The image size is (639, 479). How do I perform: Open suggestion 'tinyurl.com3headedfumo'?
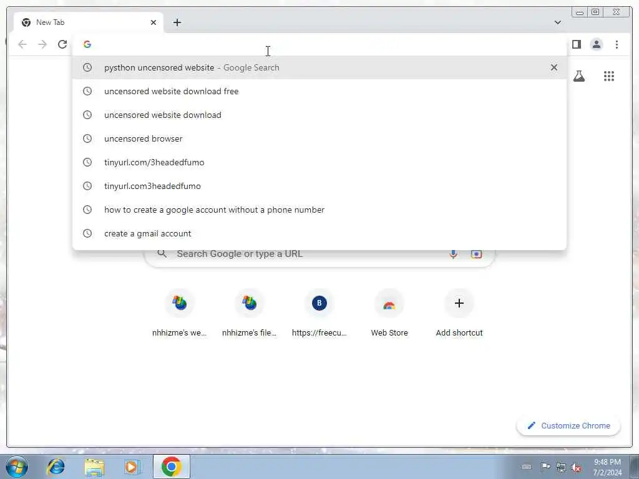pos(319,186)
